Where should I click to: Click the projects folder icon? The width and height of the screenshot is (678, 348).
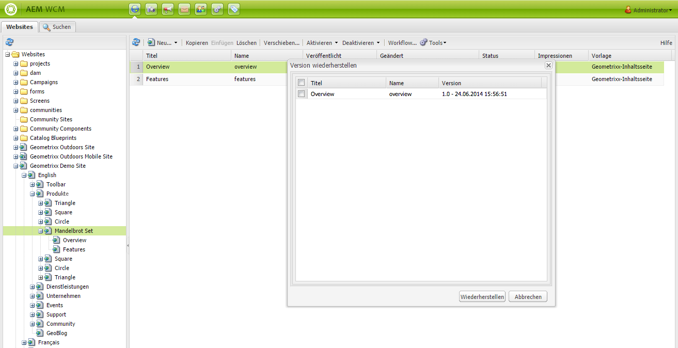(24, 64)
